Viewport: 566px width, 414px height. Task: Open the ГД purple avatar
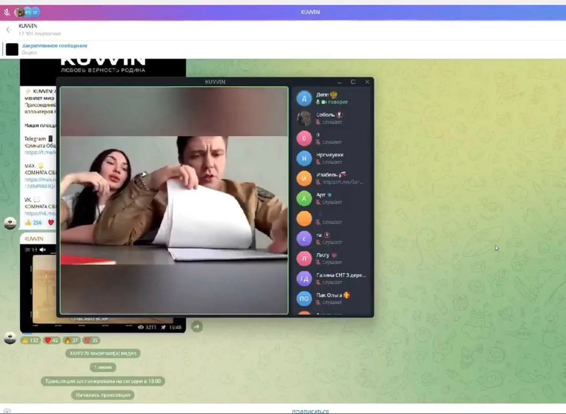(304, 279)
